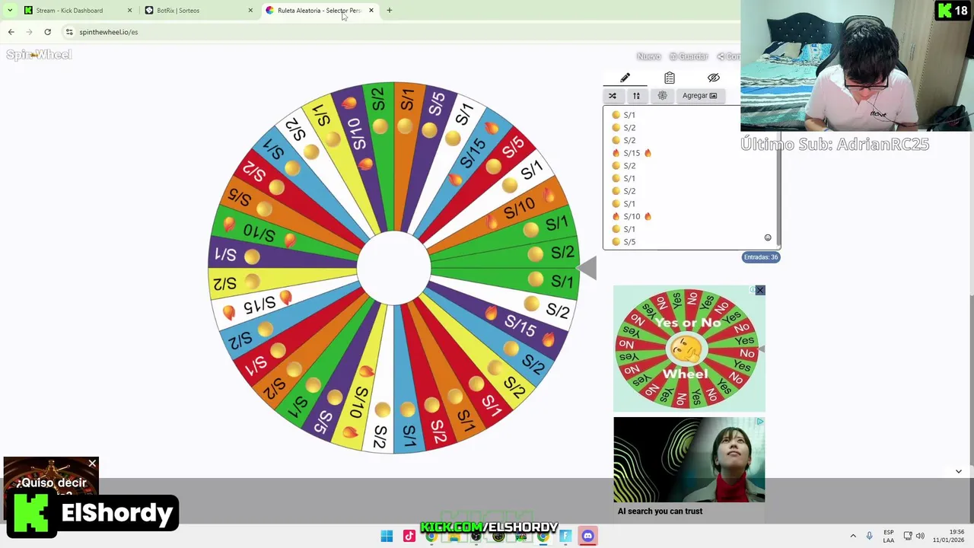974x548 pixels.
Task: Click the SpinTheWheel logo
Action: (39, 55)
